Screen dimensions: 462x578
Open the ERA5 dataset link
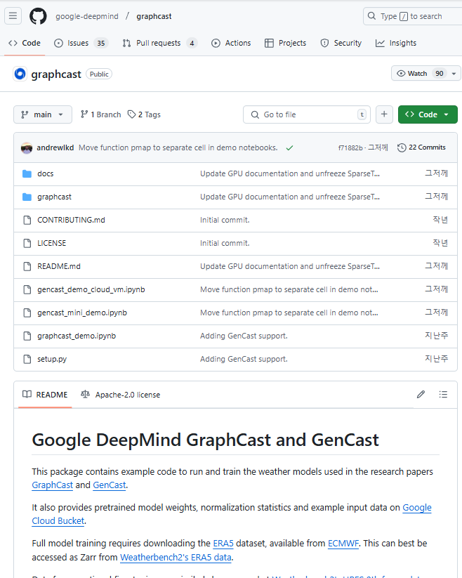pos(223,544)
